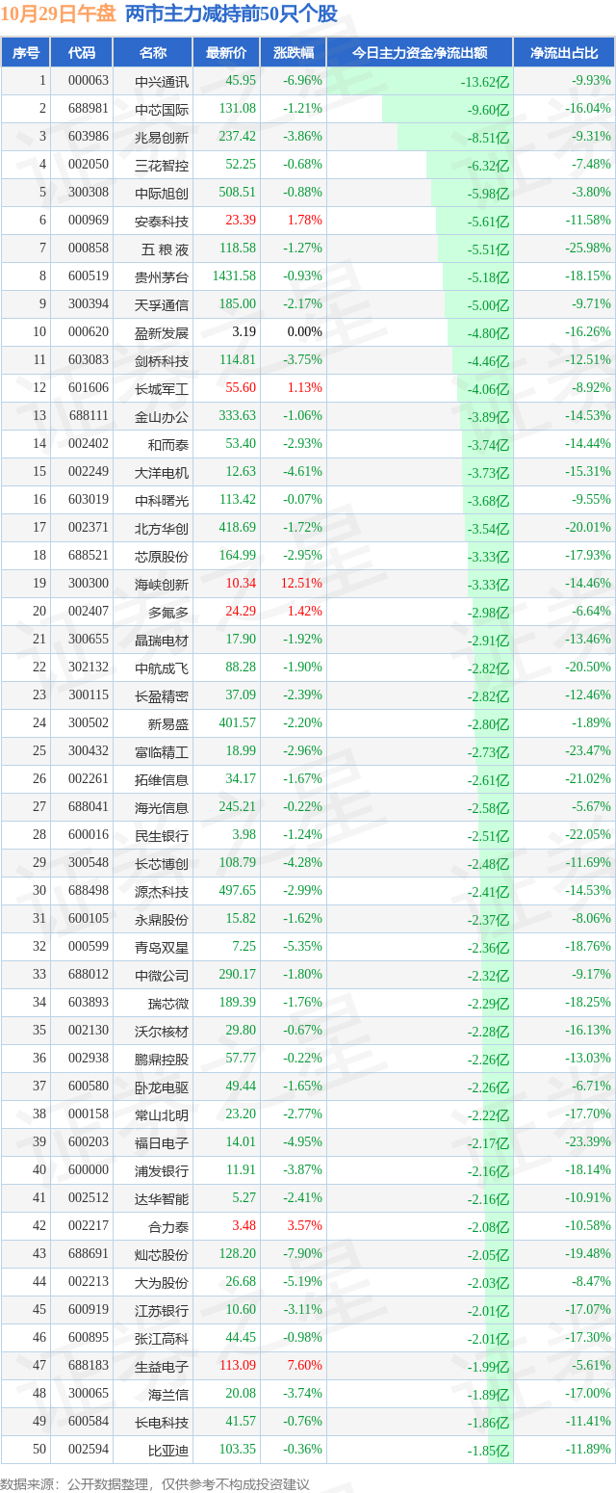
Task: Click 0.00% change for 盈新发展
Action: 305,332
